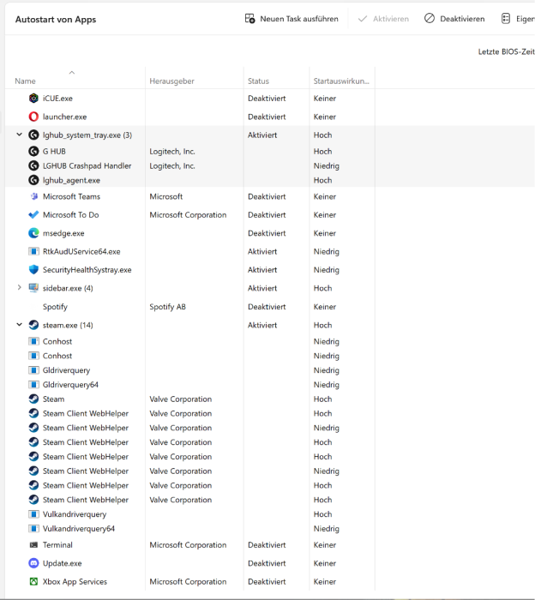Click the G HUB row icon
This screenshot has width=535, height=600.
[33, 151]
